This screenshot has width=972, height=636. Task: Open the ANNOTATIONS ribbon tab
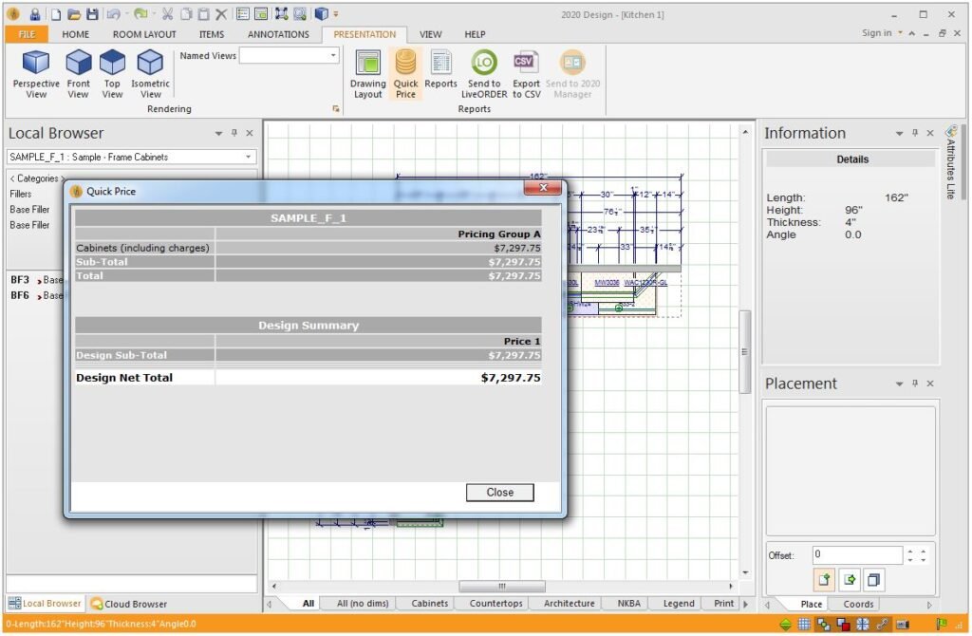tap(278, 34)
